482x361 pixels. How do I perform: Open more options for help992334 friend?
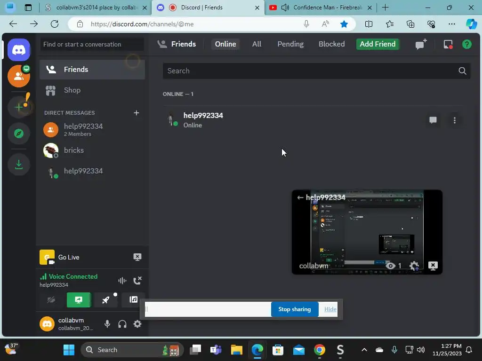pos(455,120)
